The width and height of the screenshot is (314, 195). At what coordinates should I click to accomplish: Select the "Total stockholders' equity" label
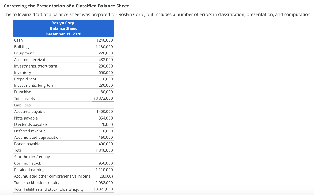[x=37, y=183]
